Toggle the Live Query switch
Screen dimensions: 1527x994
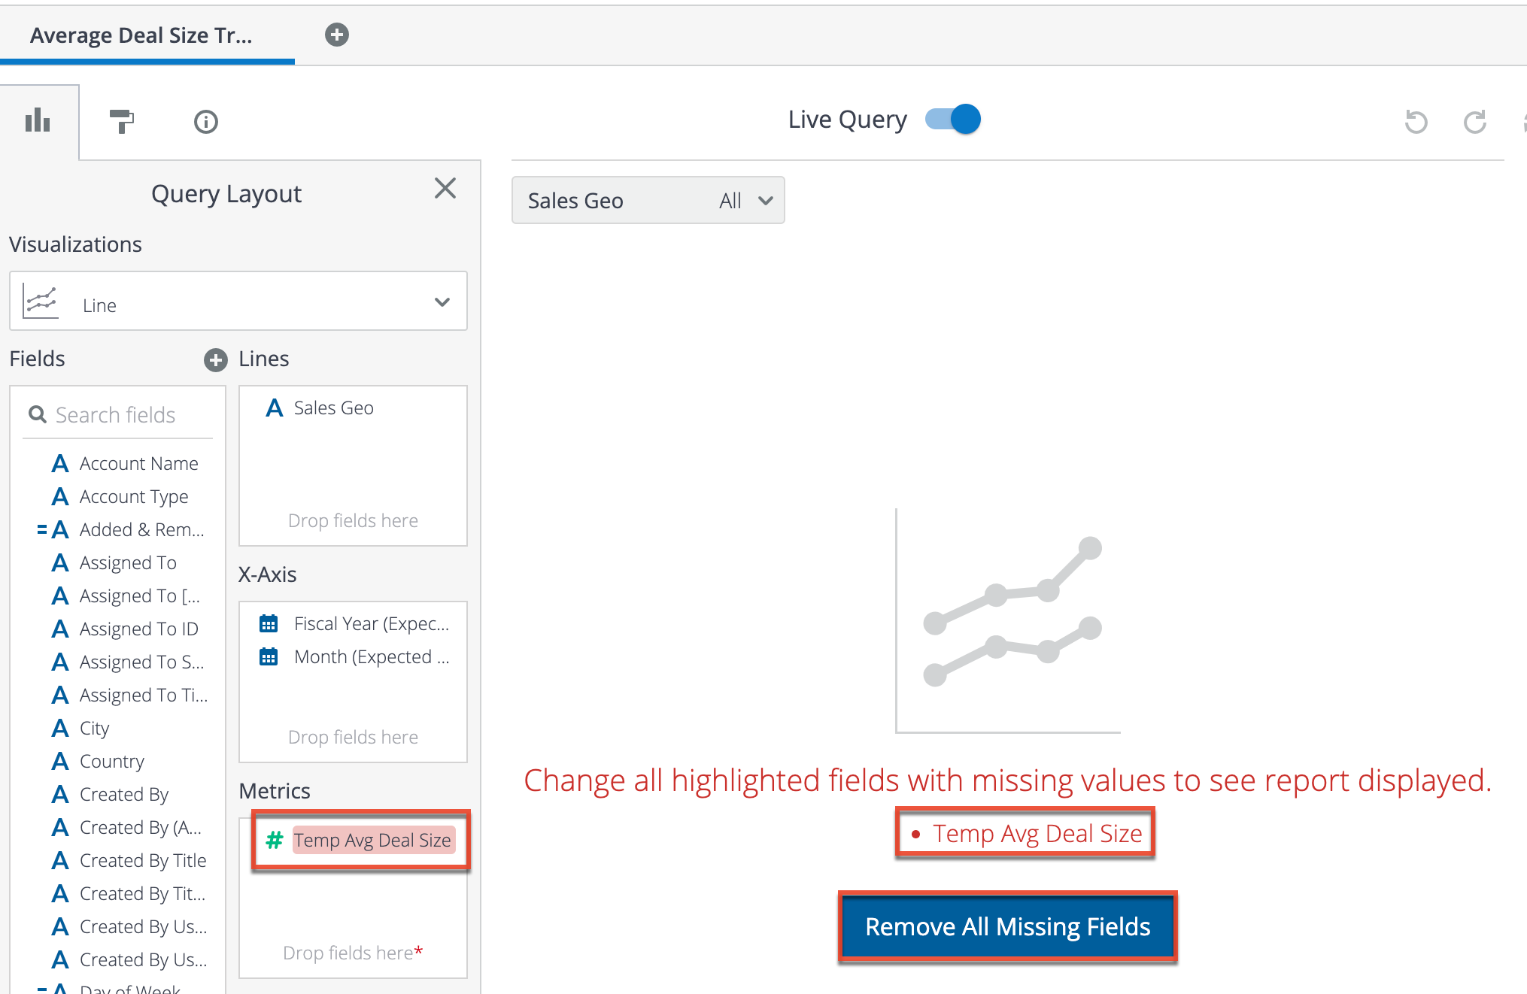click(x=952, y=120)
